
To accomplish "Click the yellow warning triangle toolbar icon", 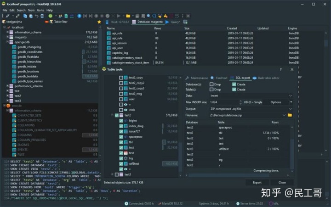I will tap(165, 16).
